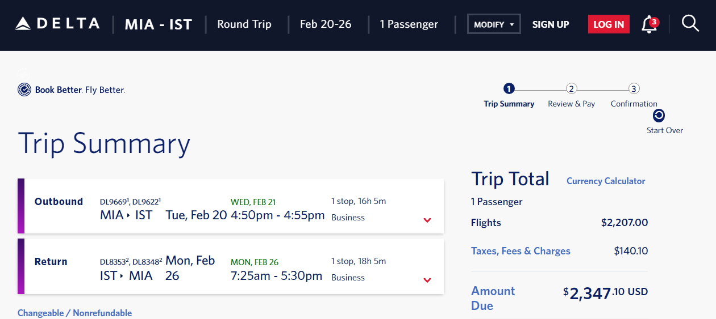Select step 2 Review & Pay circle
Viewport: 716px width, 319px height.
(572, 88)
